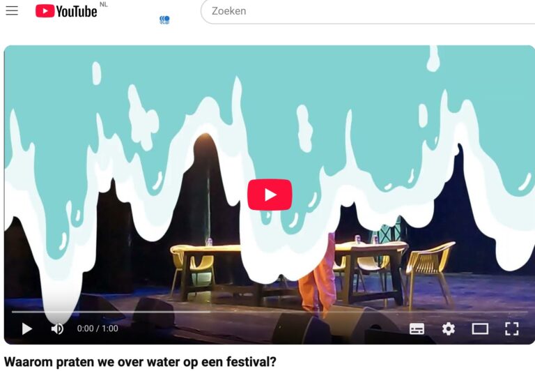This screenshot has width=535, height=371.
Task: Mute the video with the speaker icon
Action: (x=57, y=328)
